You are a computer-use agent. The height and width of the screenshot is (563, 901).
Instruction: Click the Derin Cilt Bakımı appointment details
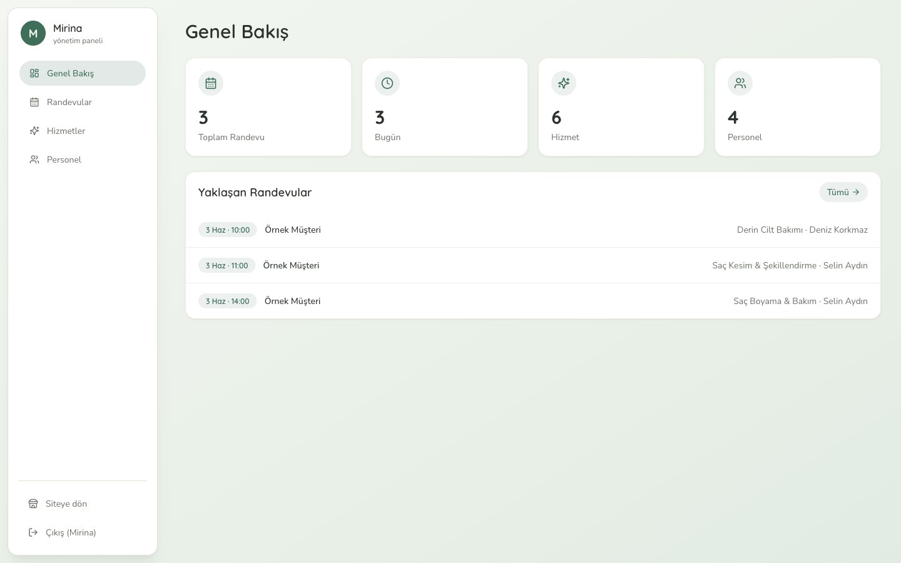click(802, 230)
